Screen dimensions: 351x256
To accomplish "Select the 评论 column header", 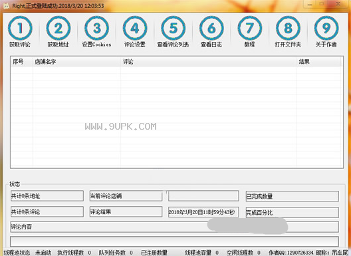I will [x=209, y=62].
